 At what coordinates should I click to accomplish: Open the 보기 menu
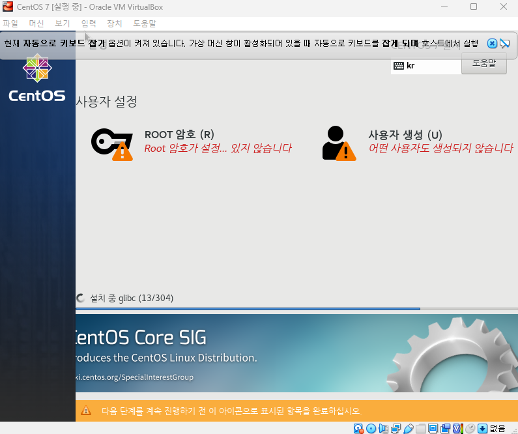click(x=63, y=23)
